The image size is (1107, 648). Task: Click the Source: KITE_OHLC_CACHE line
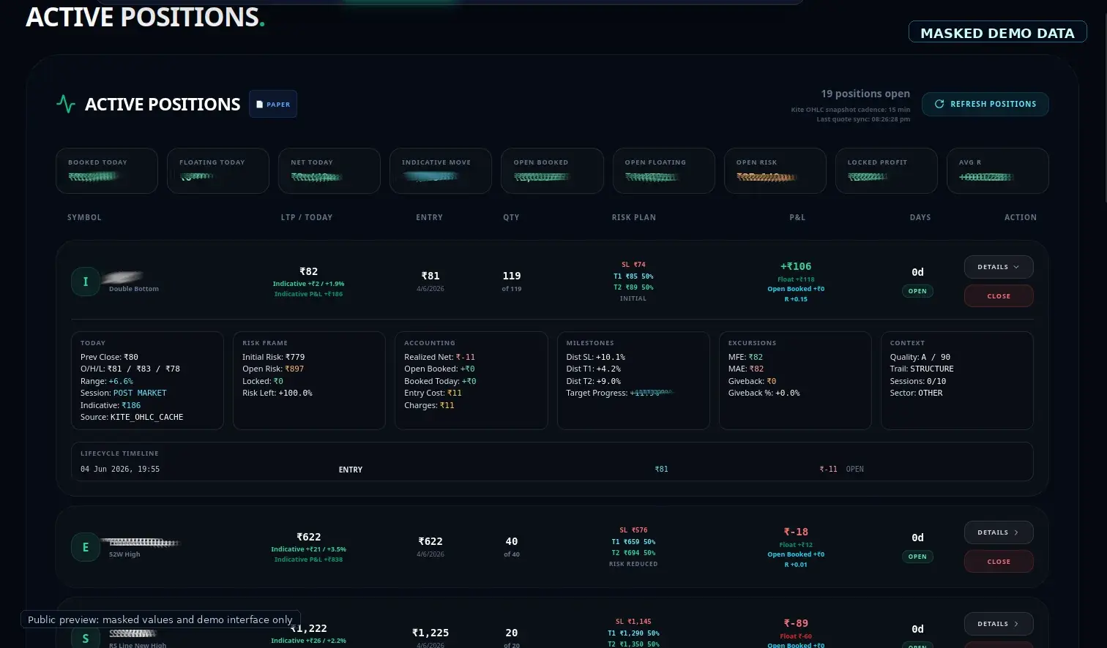coord(132,417)
